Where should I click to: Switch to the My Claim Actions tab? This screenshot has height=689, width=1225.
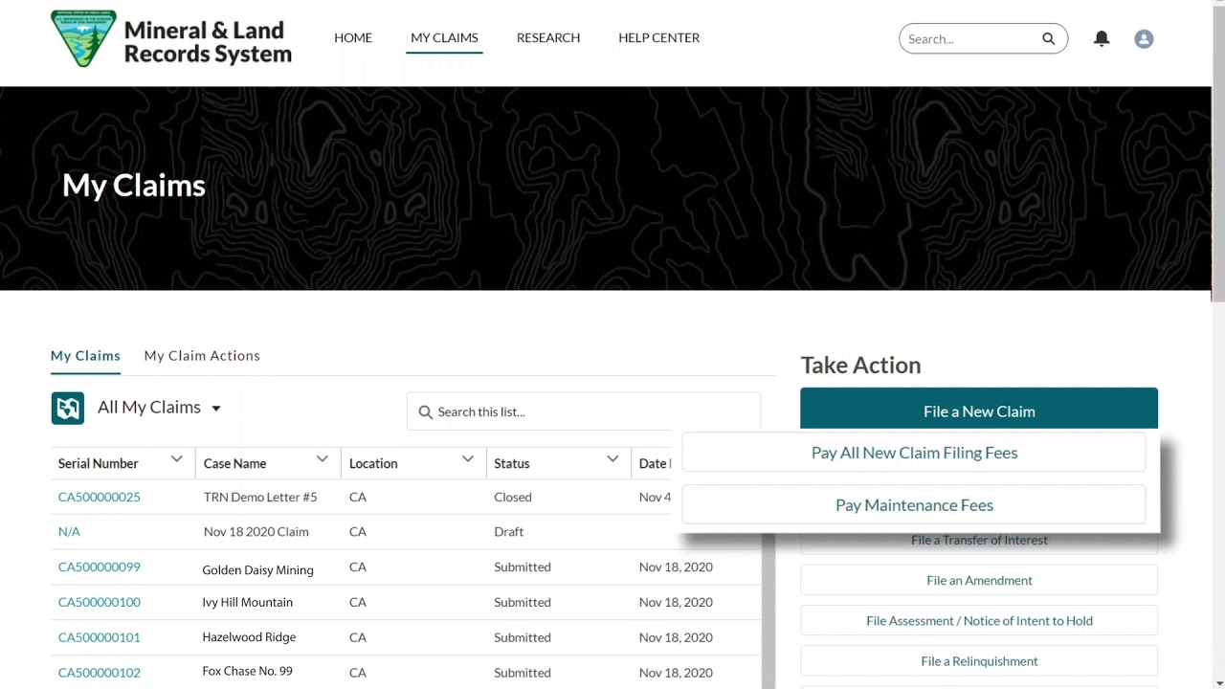(x=202, y=355)
